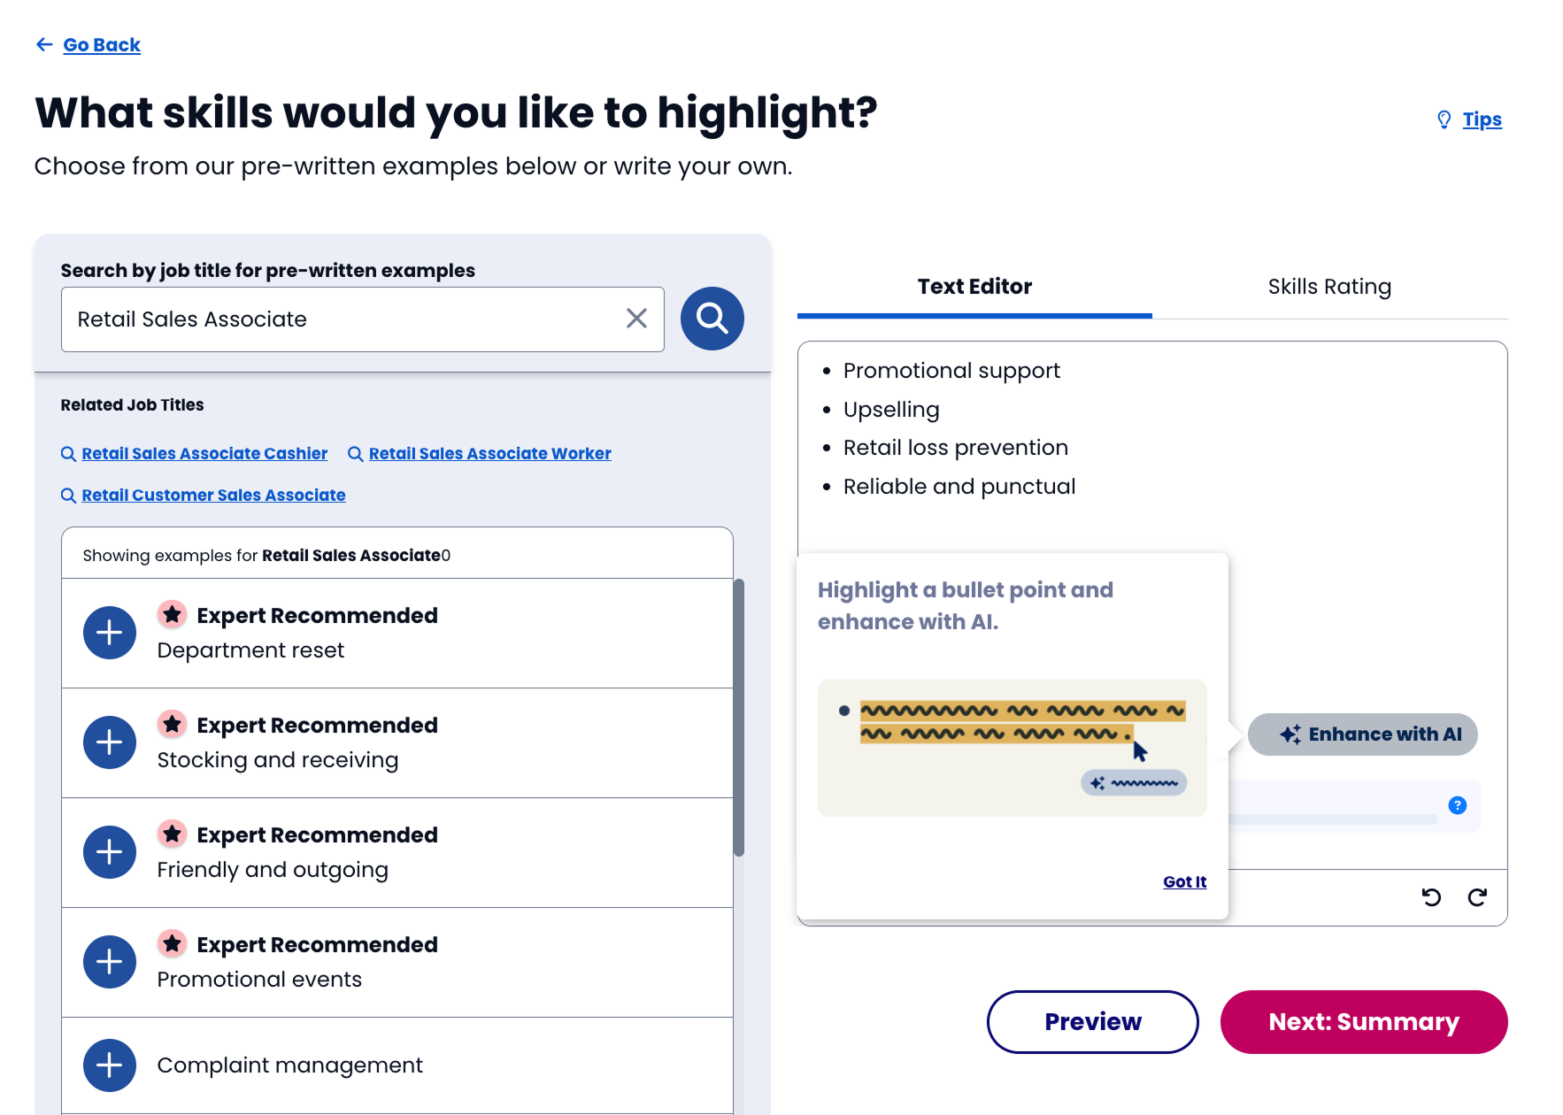Switch to the Skills Rating tab
Screen dimensions: 1563x1115
click(x=1329, y=287)
